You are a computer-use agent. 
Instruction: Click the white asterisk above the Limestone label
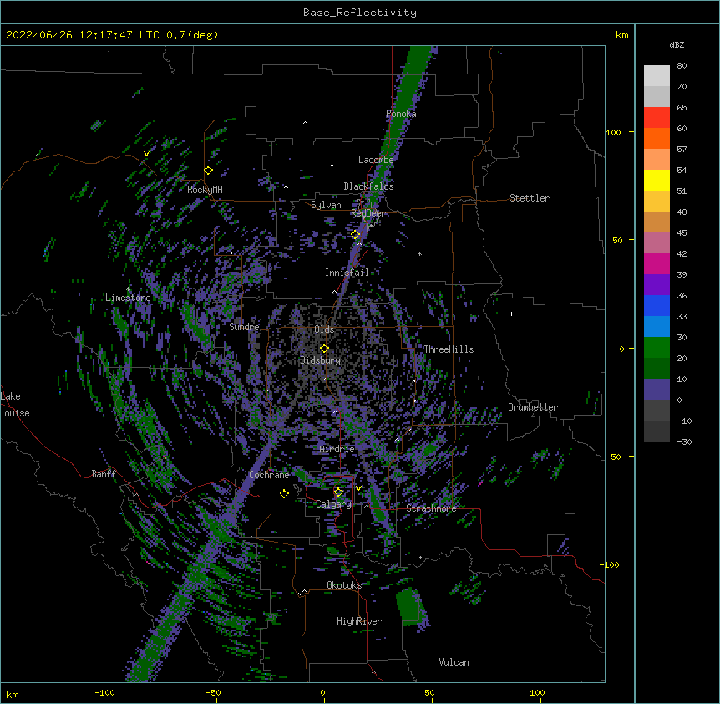coord(129,289)
